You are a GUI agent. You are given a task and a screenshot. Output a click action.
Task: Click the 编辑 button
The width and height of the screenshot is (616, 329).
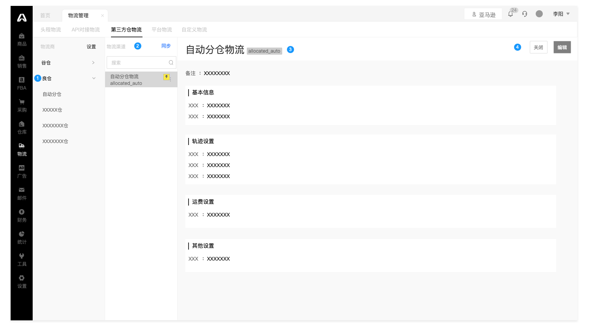point(562,47)
